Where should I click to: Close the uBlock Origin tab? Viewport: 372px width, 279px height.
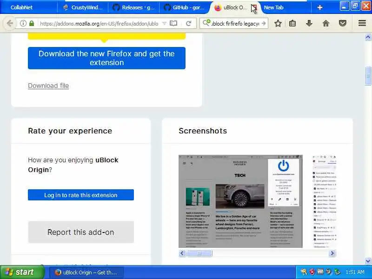(x=254, y=7)
